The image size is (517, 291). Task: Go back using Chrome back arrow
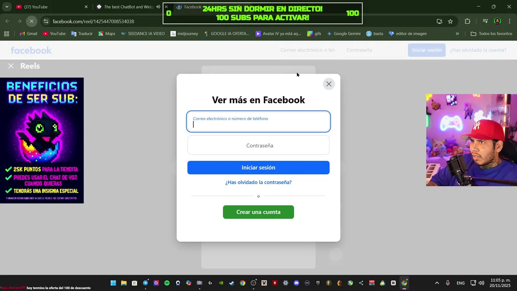pos(8,21)
